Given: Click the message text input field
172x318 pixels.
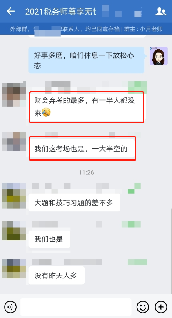Looking at the screenshot, I should (76, 307).
